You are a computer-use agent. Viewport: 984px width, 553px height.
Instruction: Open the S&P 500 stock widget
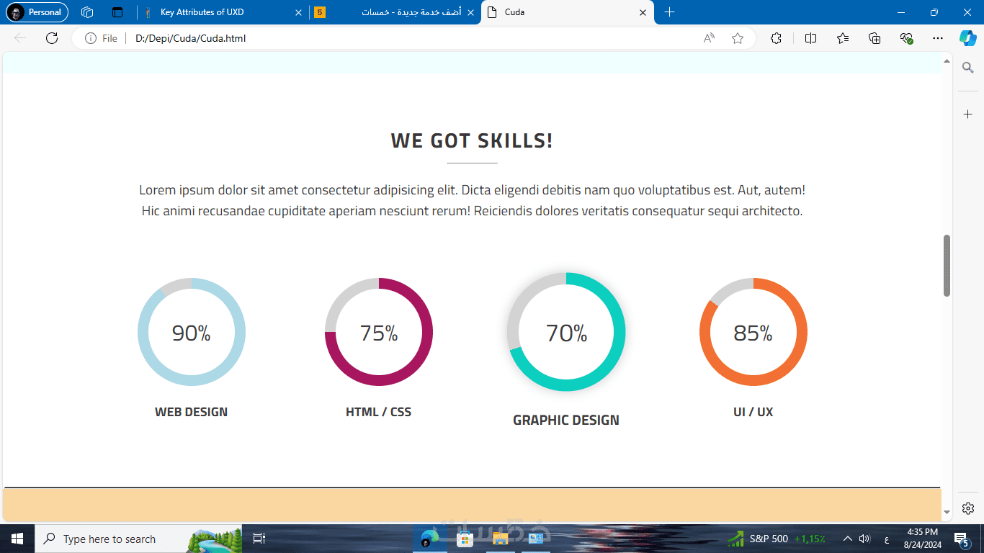pos(777,539)
